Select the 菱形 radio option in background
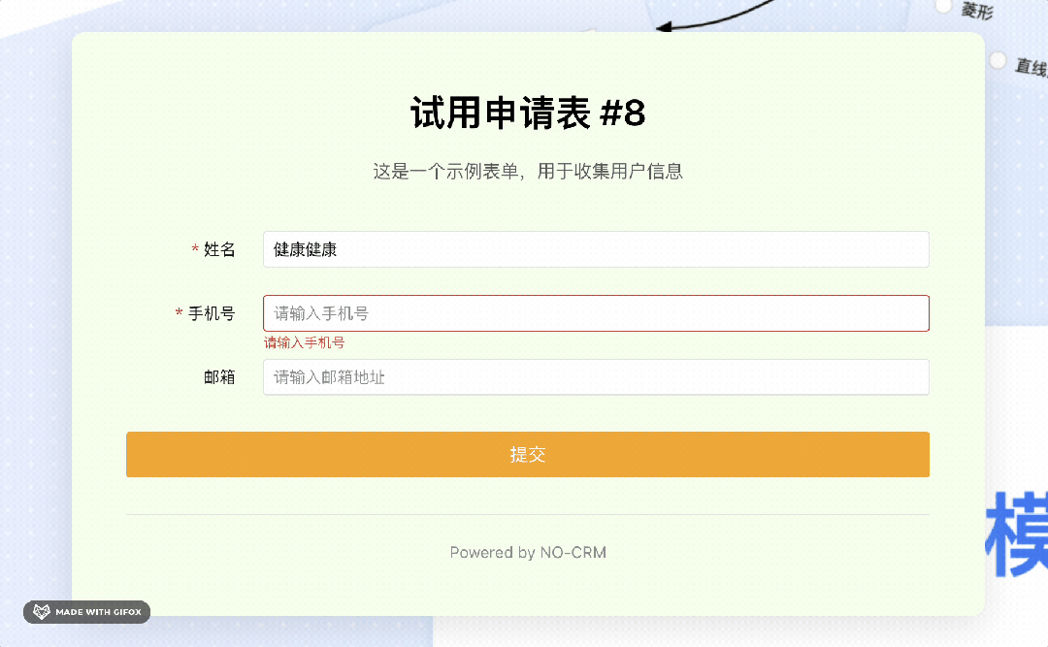Viewport: 1048px width, 647px height. (944, 6)
